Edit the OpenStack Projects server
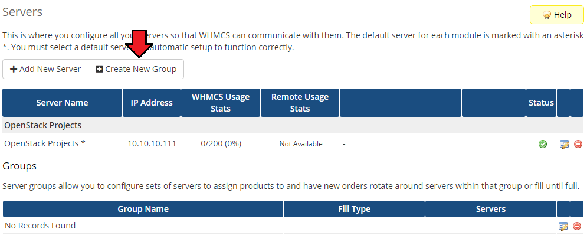This screenshot has width=587, height=245. tap(564, 144)
